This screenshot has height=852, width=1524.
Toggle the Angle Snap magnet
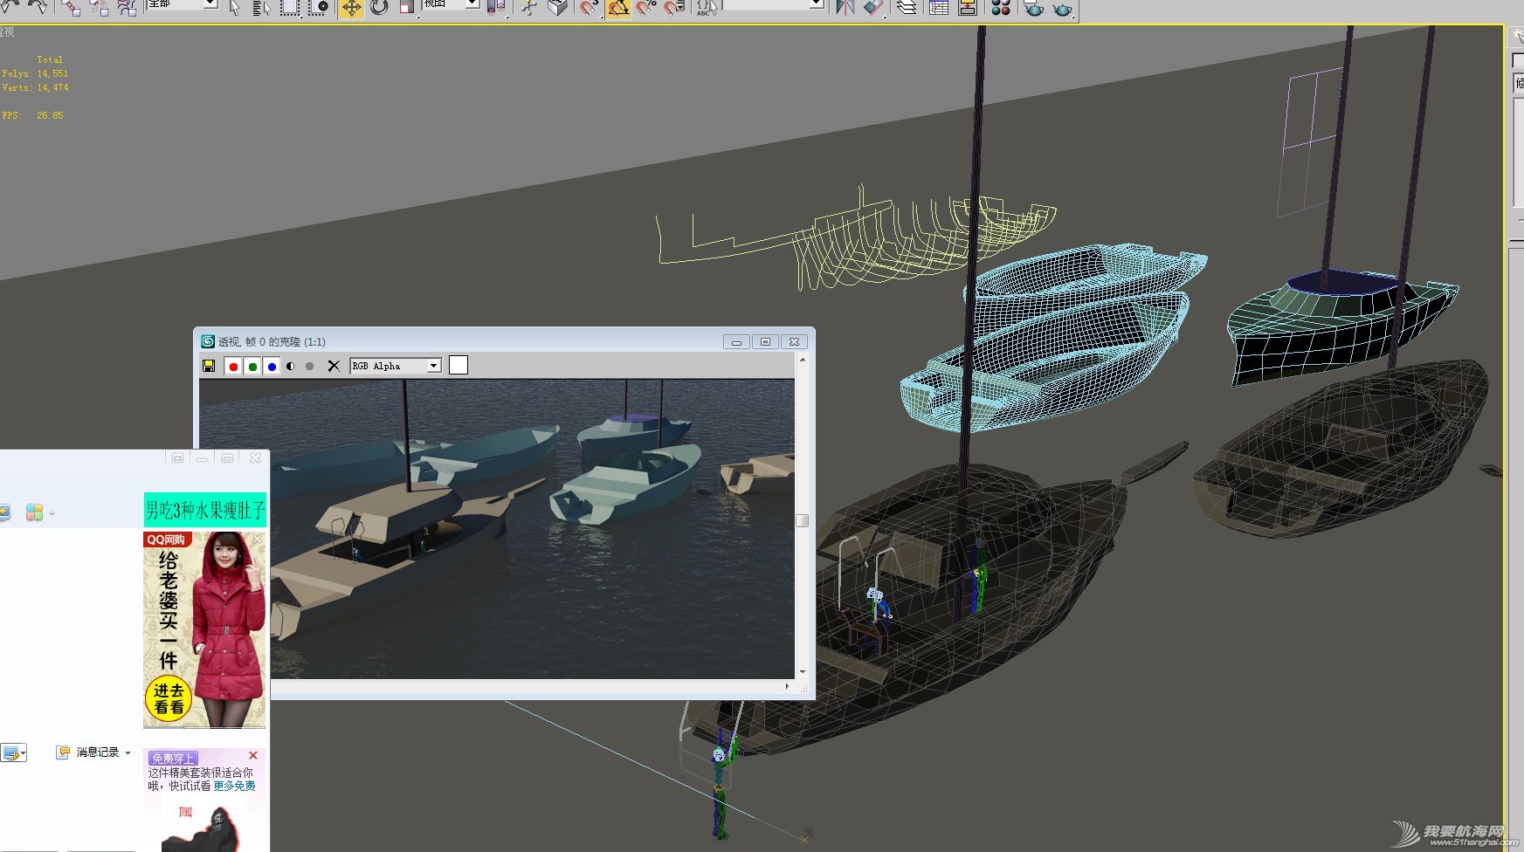[x=618, y=8]
